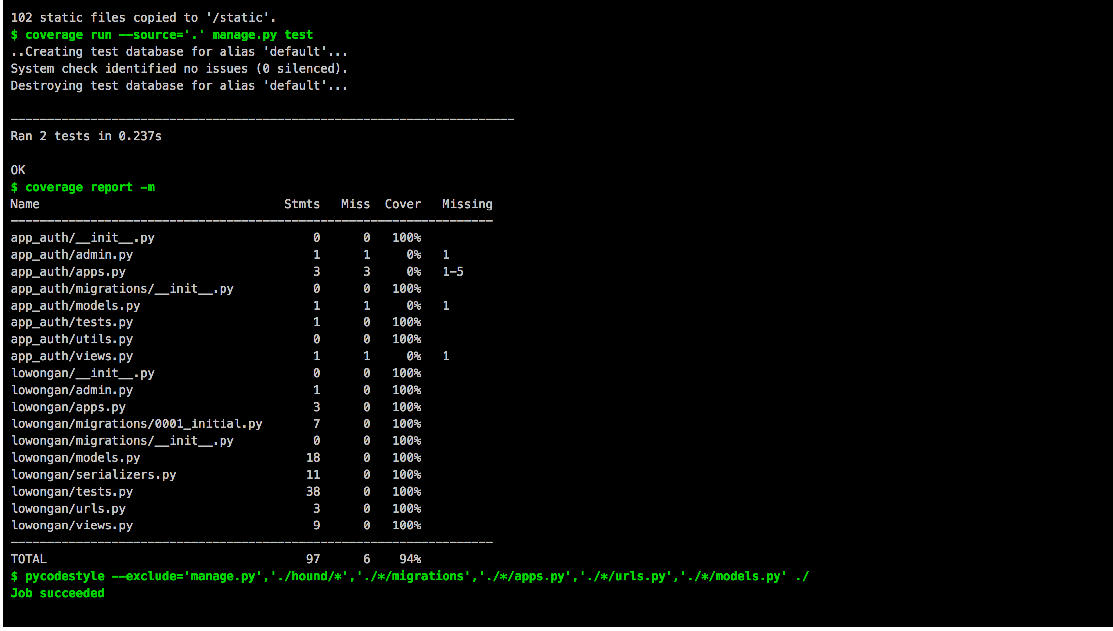Click the 'coverage report -m' command

click(83, 187)
